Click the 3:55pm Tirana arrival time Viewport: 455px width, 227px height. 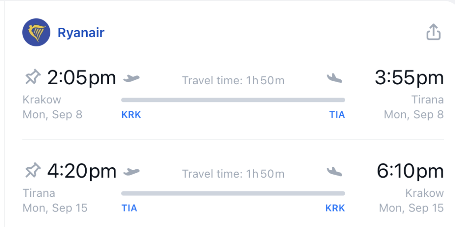point(409,78)
